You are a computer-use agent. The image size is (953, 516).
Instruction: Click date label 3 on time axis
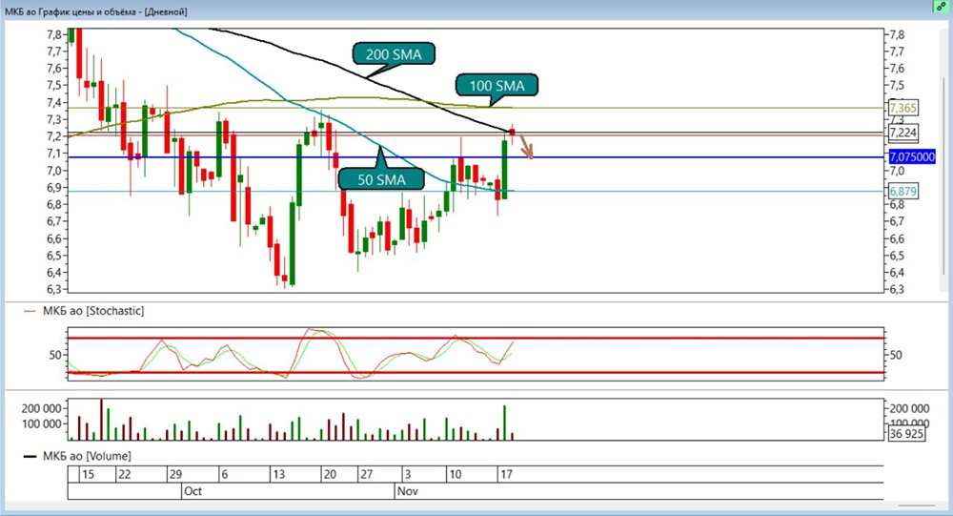click(408, 474)
